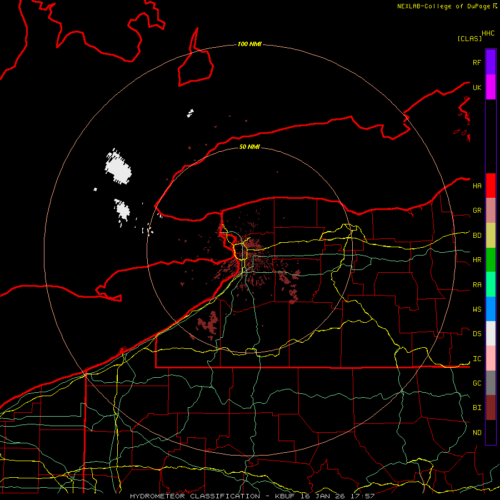
Task: Click the UK magenta legend swatch
Action: 491,87
